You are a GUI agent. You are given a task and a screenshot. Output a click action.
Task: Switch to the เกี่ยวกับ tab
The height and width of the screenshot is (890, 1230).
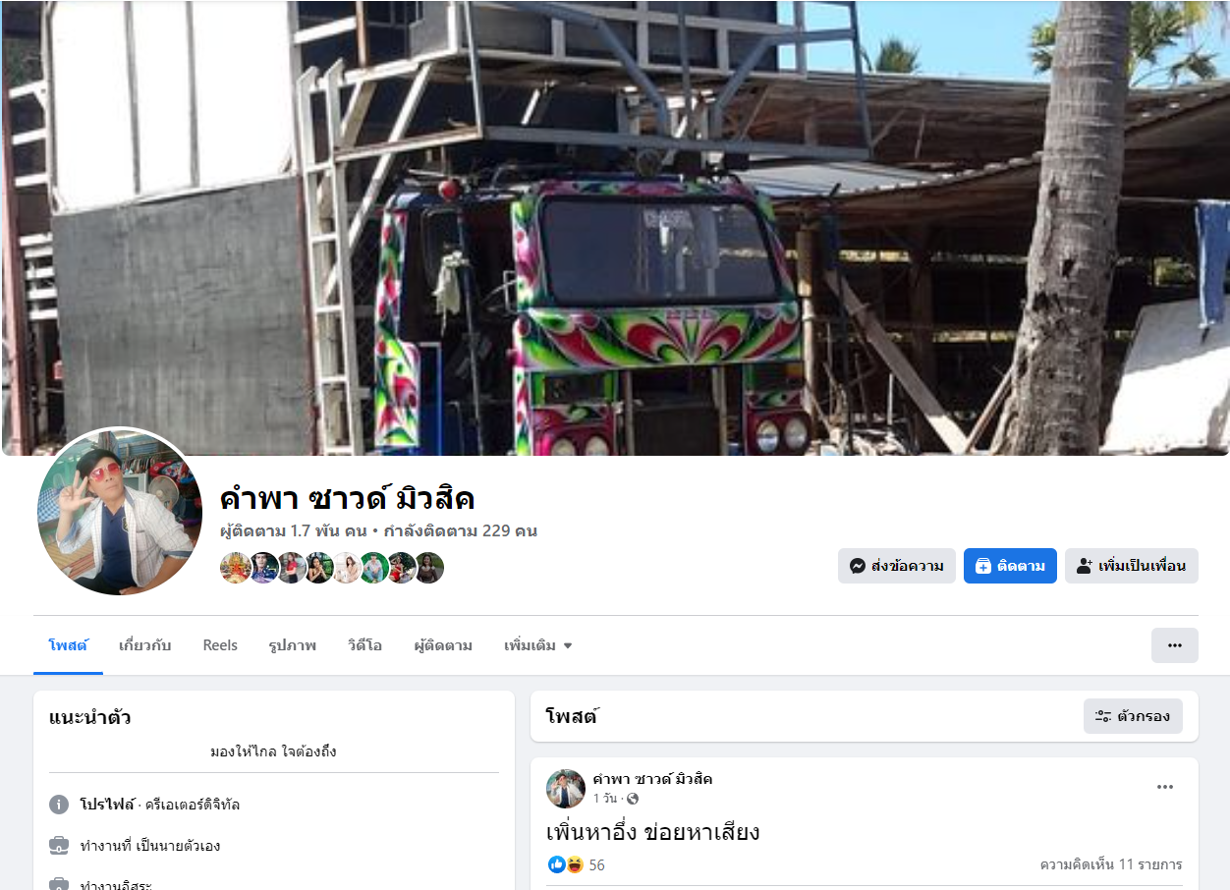[144, 645]
